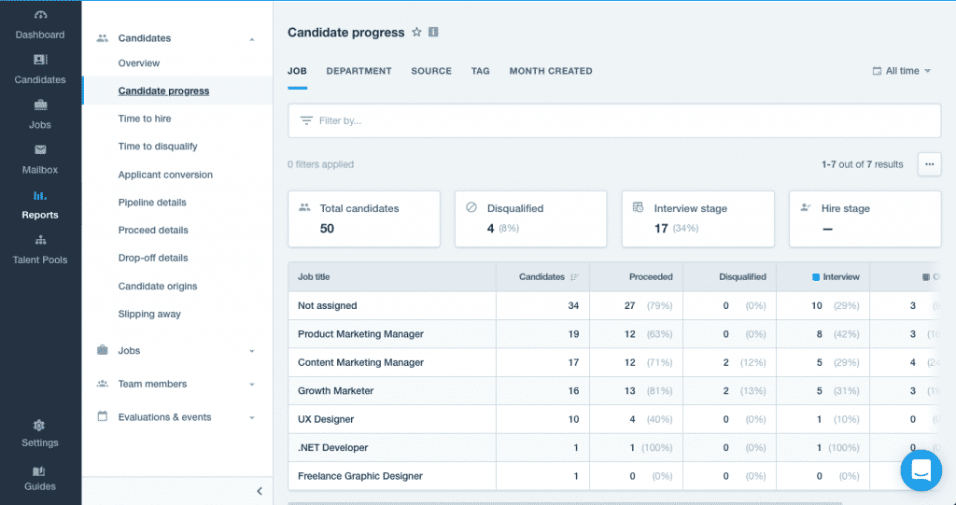Viewport: 956px width, 505px height.
Task: Switch to the Department tab
Action: [x=358, y=71]
